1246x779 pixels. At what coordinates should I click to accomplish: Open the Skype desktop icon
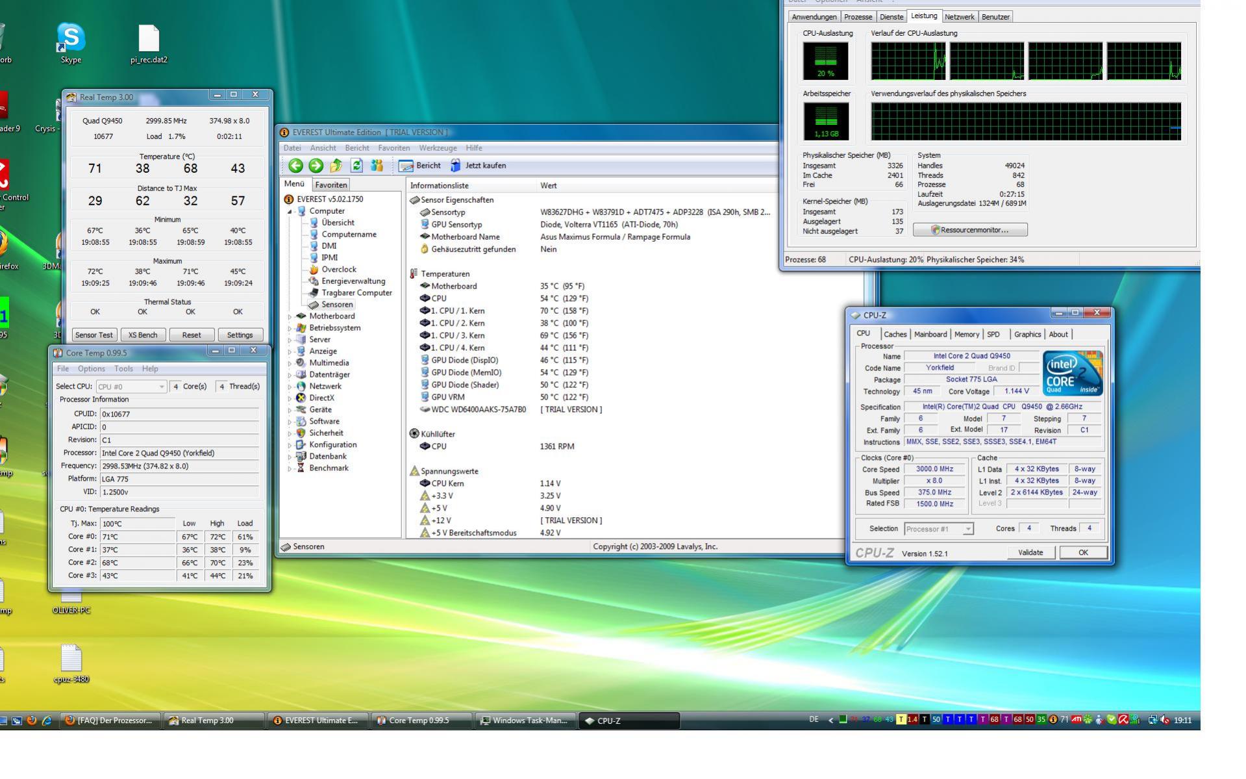click(71, 44)
